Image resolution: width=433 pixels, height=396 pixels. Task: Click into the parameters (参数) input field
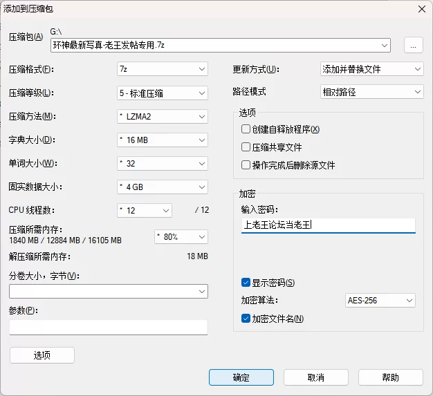pos(109,327)
